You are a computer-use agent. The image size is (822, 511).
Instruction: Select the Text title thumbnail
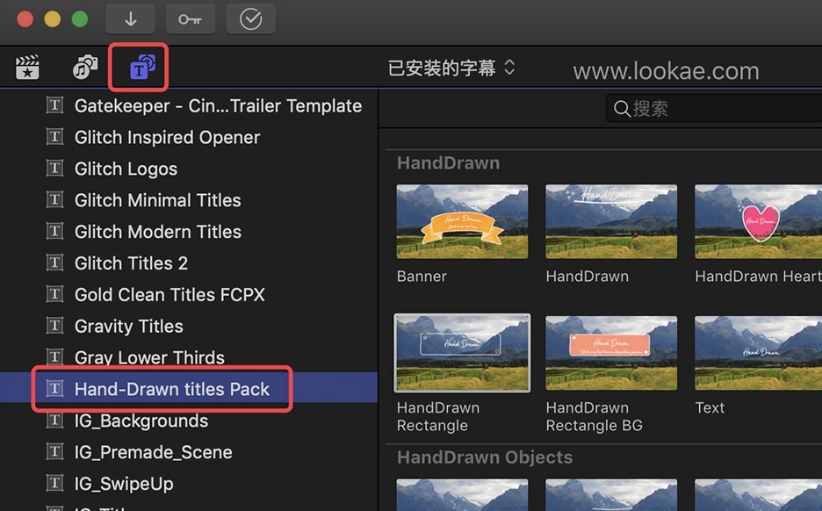click(758, 353)
